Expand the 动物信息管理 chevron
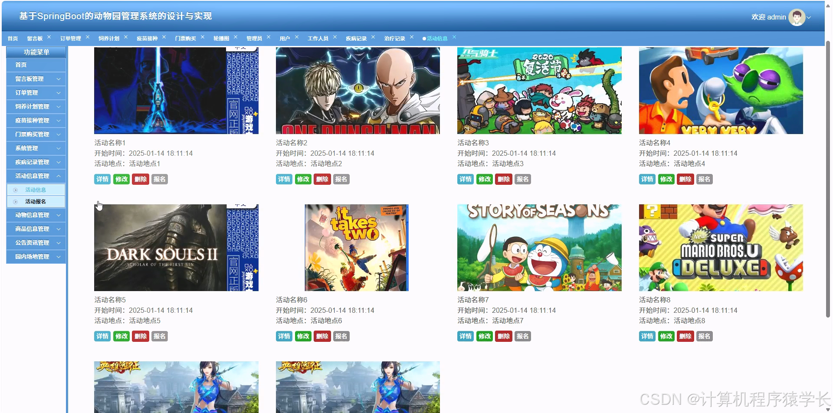The width and height of the screenshot is (833, 413). tap(59, 215)
